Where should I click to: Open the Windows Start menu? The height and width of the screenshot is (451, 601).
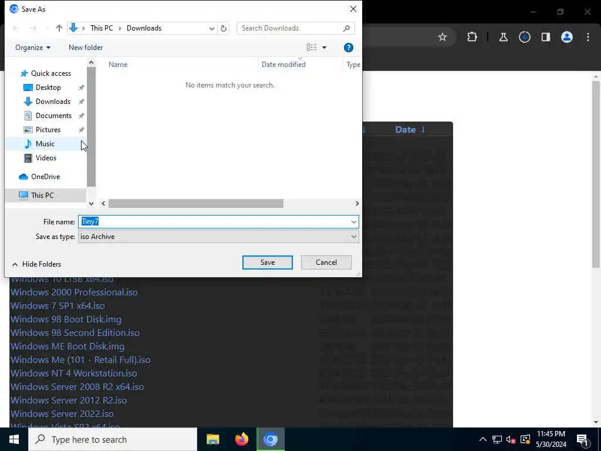click(14, 439)
